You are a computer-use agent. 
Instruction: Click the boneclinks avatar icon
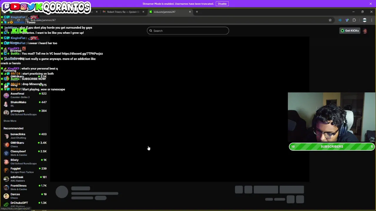(6, 136)
